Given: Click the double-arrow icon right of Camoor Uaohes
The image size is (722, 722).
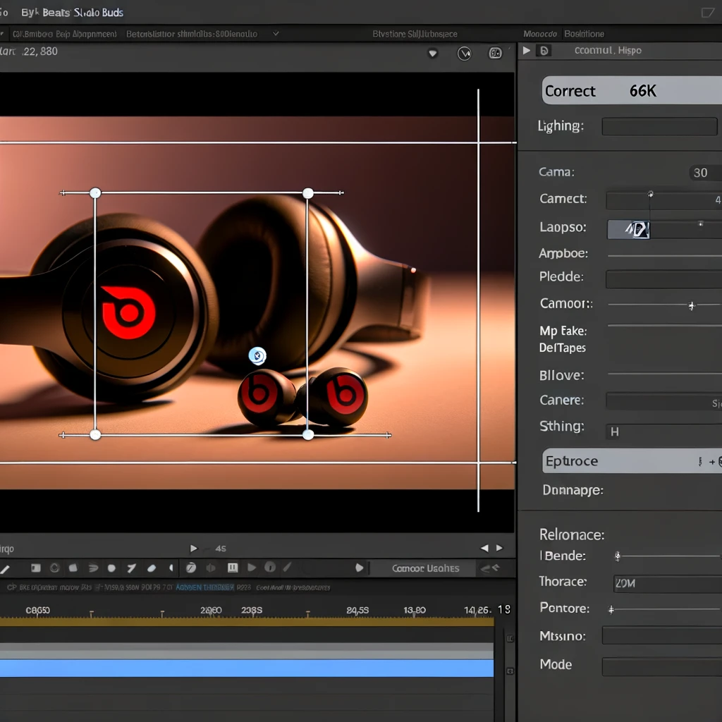Looking at the screenshot, I should coord(489,568).
